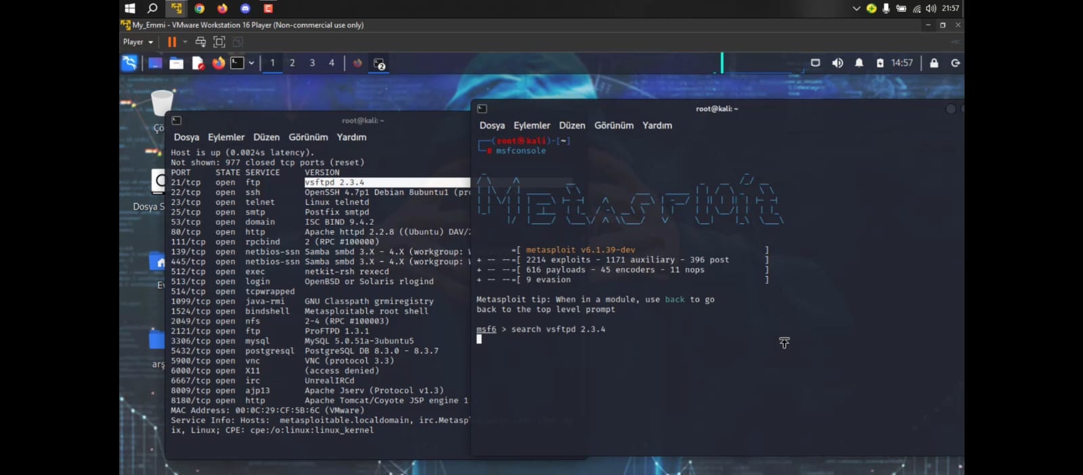Lock the Kali screen

point(934,63)
